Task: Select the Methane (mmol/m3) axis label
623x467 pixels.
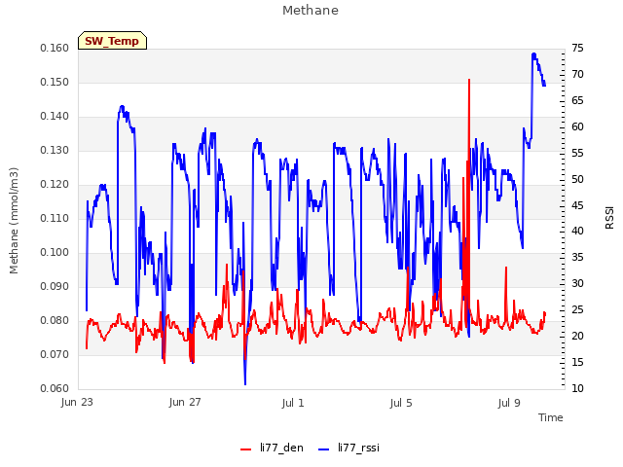Action: tap(14, 221)
